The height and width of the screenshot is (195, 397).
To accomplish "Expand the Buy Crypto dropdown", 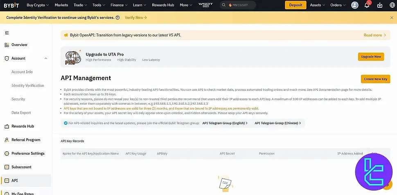I will 38,5.
